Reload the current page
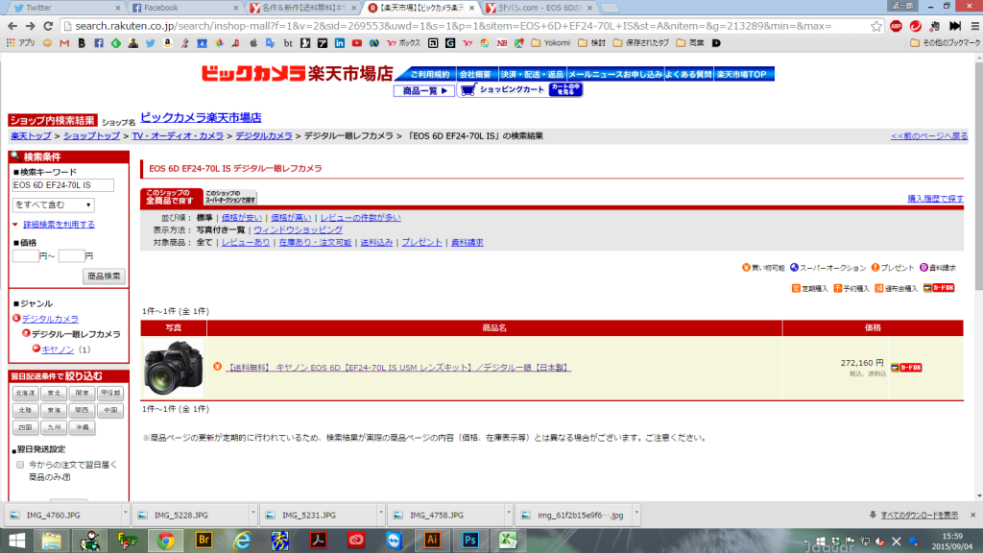The height and width of the screenshot is (553, 983). (48, 26)
